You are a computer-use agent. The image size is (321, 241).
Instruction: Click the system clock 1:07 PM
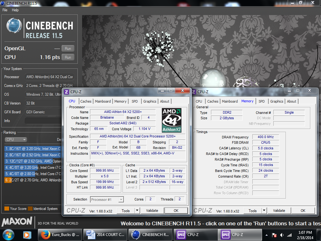pos(305,233)
